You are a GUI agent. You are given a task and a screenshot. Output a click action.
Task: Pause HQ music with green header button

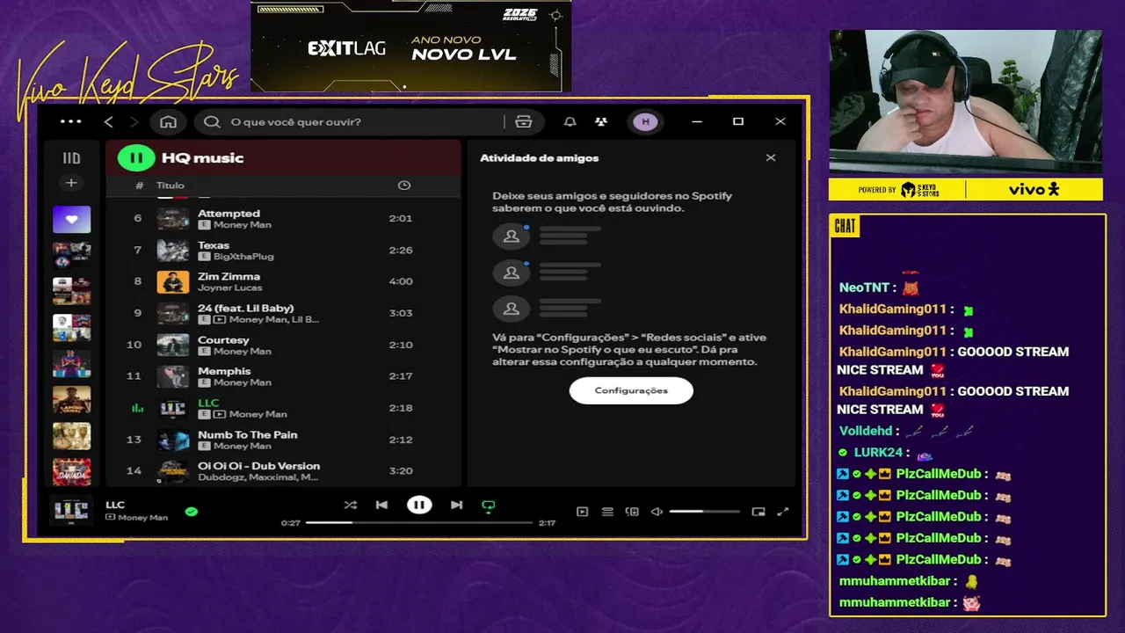click(136, 158)
